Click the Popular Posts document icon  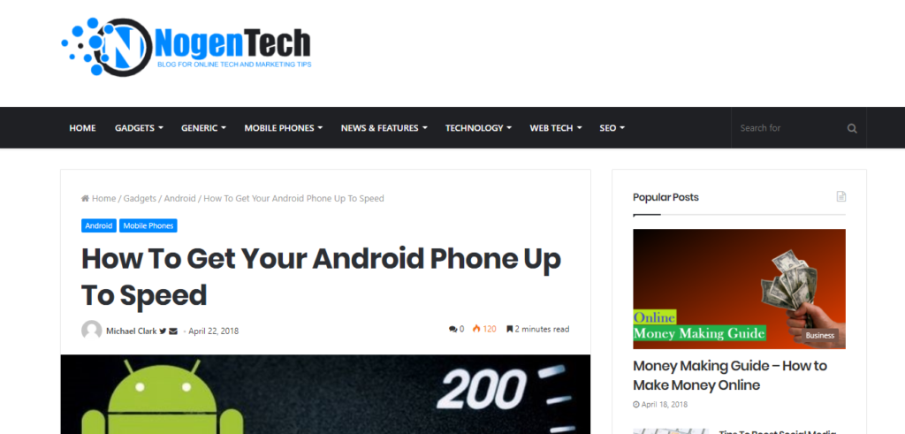tap(841, 197)
